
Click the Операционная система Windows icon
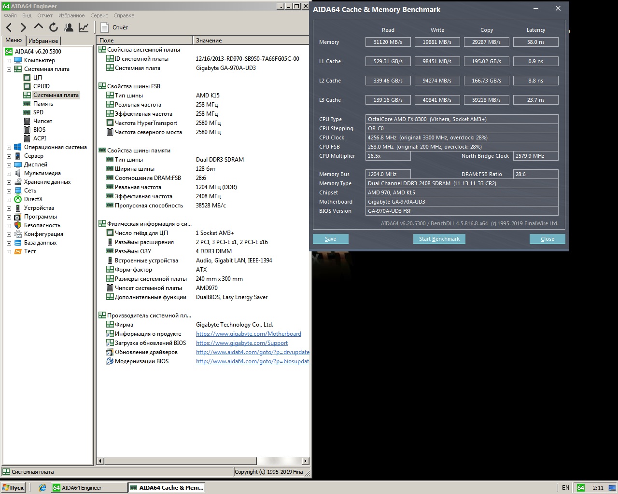pos(18,147)
